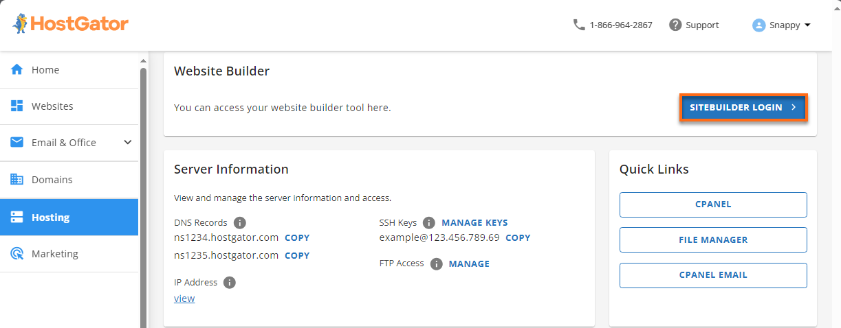Click MANAGE link for FTP Access

click(469, 263)
